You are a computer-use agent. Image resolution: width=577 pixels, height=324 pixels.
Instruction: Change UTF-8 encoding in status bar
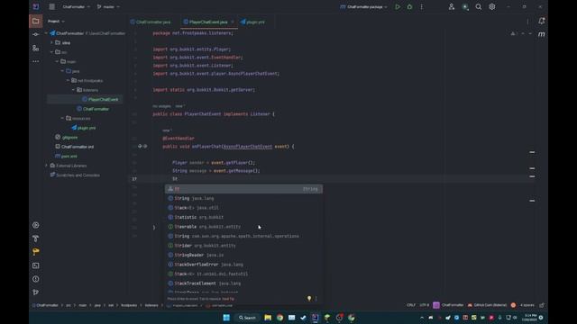tap(425, 305)
